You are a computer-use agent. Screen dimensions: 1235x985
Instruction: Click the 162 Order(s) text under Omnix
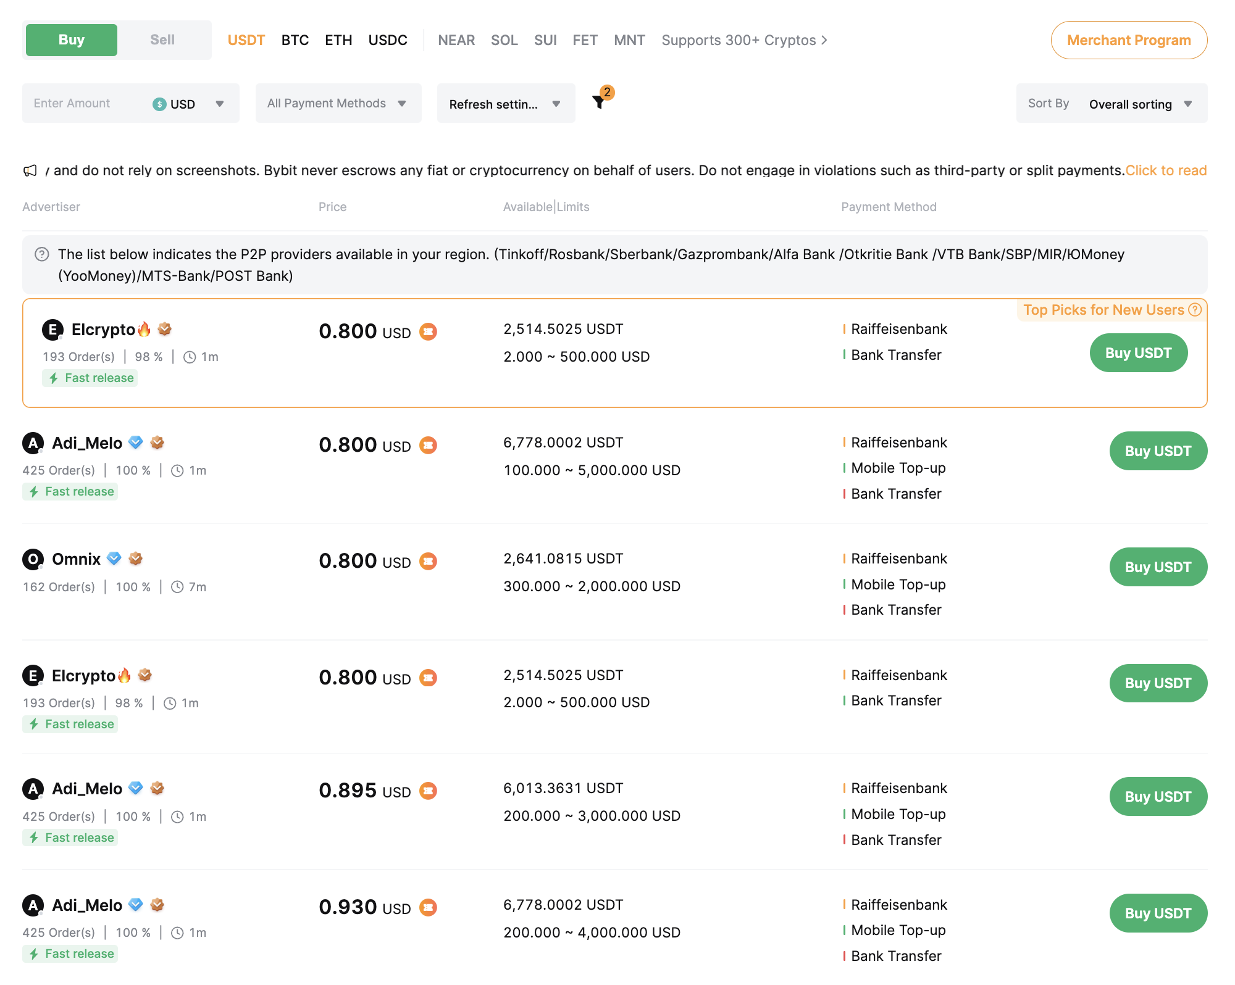pos(59,587)
